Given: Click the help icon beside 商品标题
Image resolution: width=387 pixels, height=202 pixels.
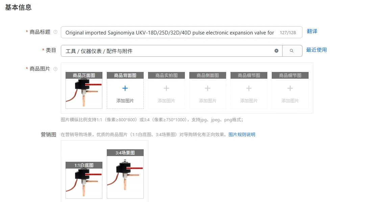Looking at the screenshot, I should click(55, 32).
